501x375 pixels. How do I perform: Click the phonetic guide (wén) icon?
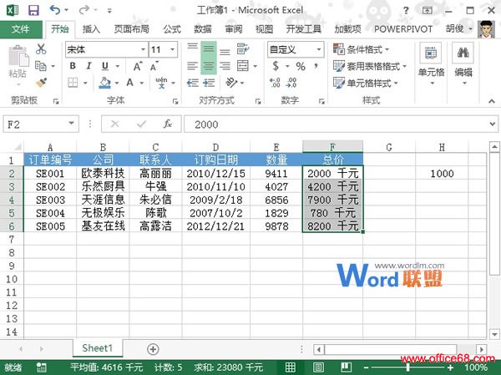pyautogui.click(x=161, y=83)
